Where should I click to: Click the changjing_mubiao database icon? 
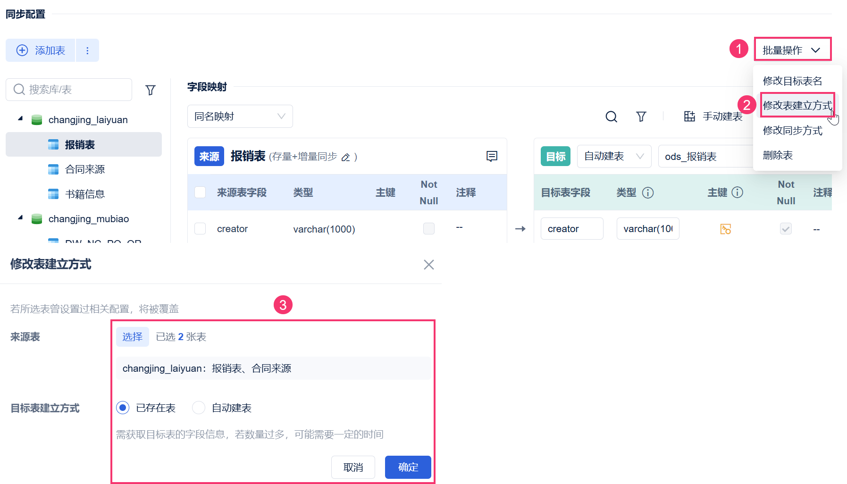tap(37, 219)
